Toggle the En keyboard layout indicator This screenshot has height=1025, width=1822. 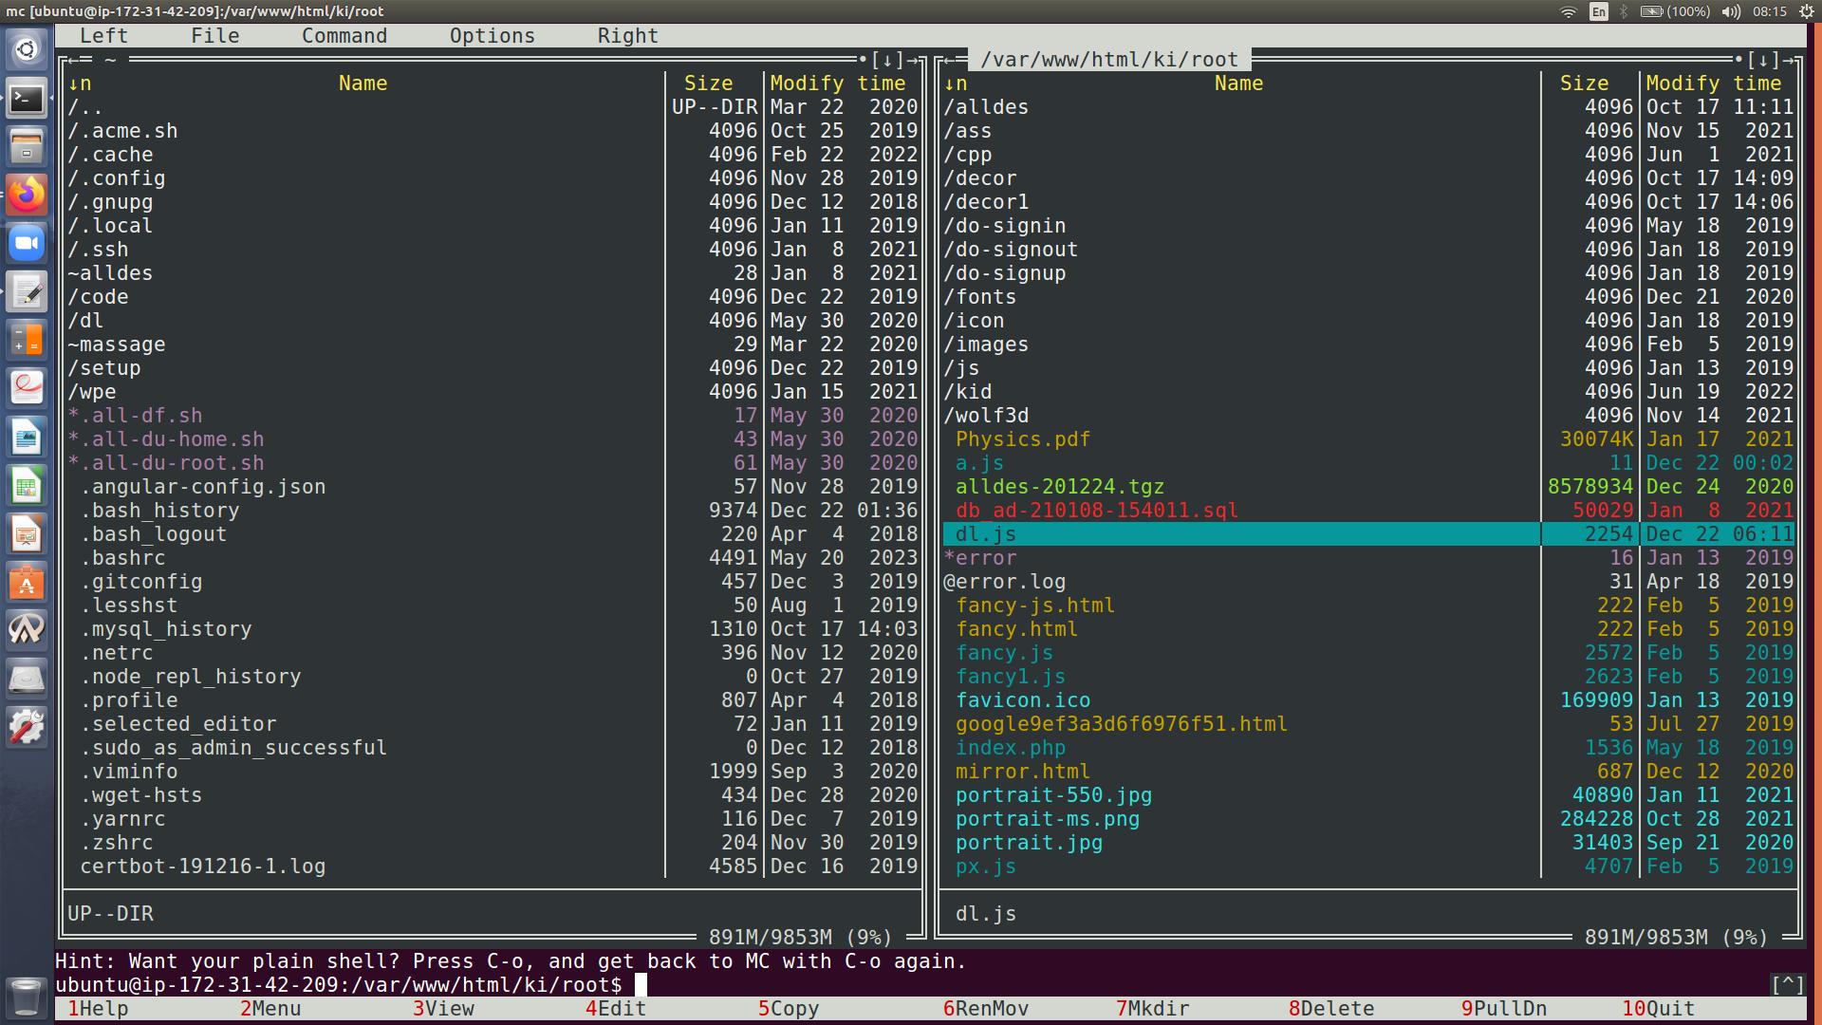(1599, 11)
